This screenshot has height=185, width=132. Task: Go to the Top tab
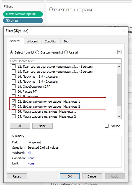point(66,41)
